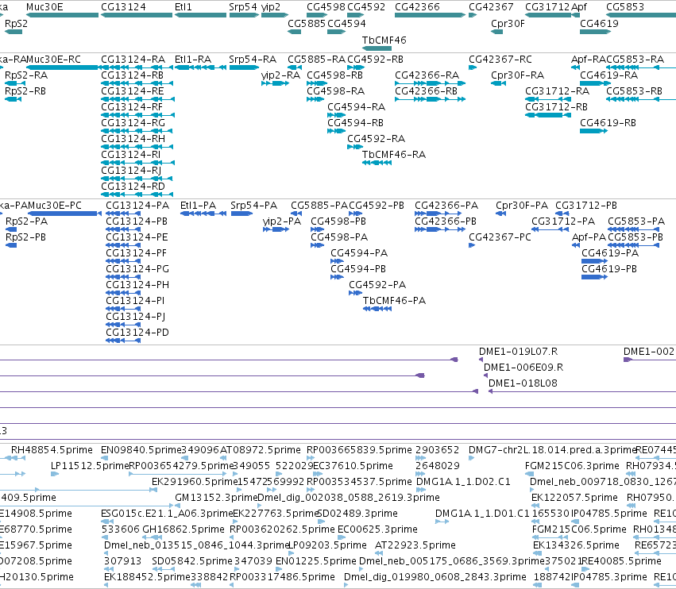Select transcript CG13124-RH

tap(133, 138)
